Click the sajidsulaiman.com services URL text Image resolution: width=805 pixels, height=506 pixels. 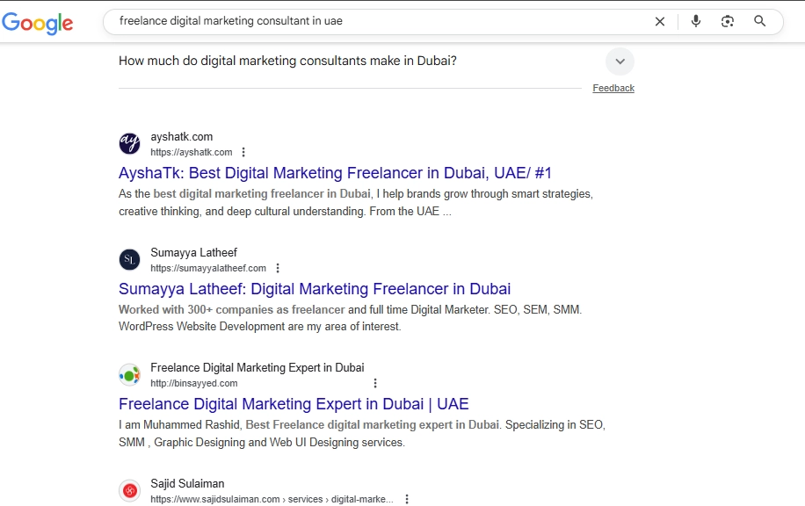tap(272, 499)
